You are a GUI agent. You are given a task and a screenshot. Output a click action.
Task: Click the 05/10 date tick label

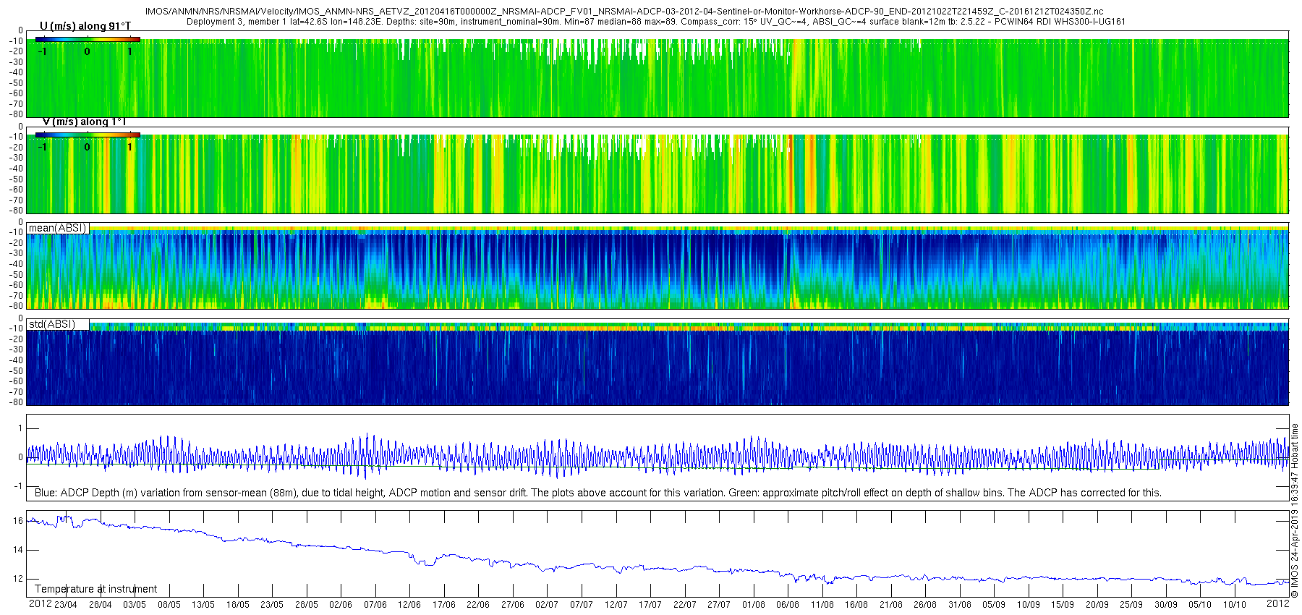point(1199,605)
